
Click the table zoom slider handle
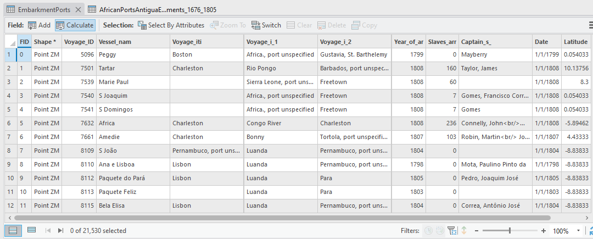coord(510,231)
